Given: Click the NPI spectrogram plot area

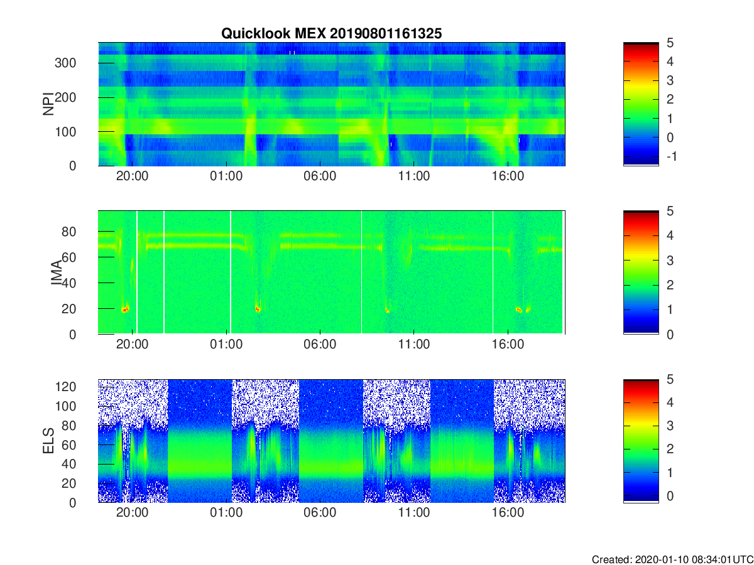Looking at the screenshot, I should coord(332,104).
